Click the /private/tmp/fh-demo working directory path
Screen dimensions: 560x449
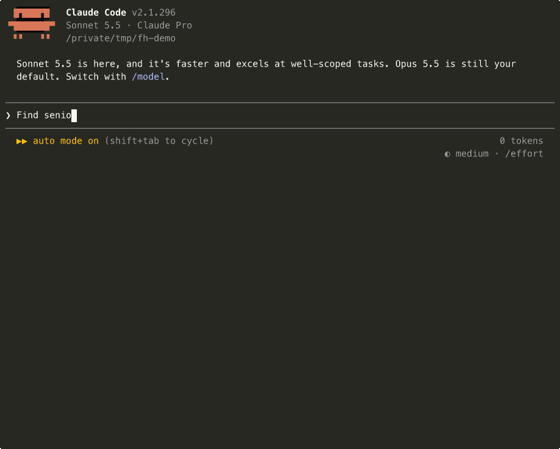121,38
